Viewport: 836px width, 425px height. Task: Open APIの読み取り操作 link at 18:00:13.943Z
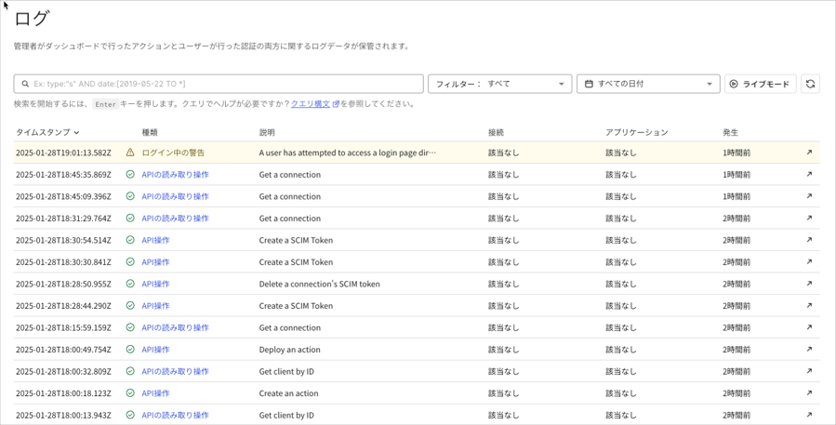tap(176, 415)
